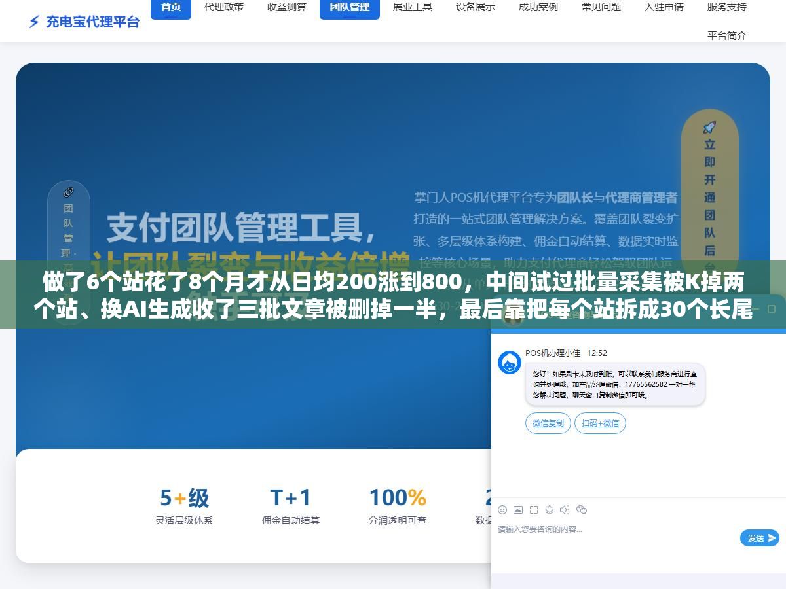Open 平台简介 in the navigation

pos(727,35)
